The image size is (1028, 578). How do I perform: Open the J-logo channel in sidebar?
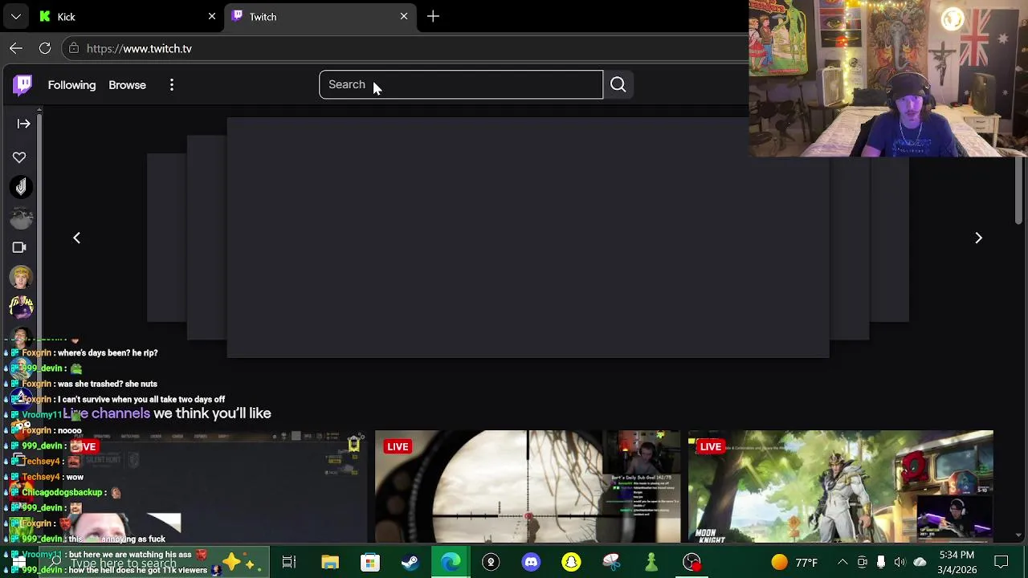[x=21, y=187]
